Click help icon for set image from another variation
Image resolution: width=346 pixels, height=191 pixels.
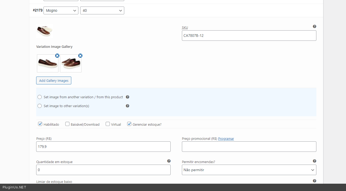pos(127,97)
